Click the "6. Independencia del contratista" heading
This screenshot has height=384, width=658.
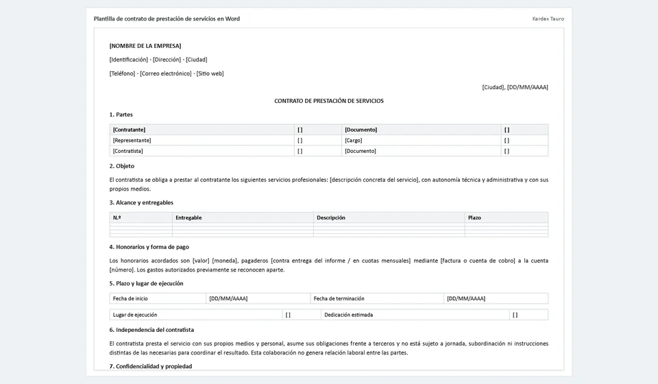151,330
